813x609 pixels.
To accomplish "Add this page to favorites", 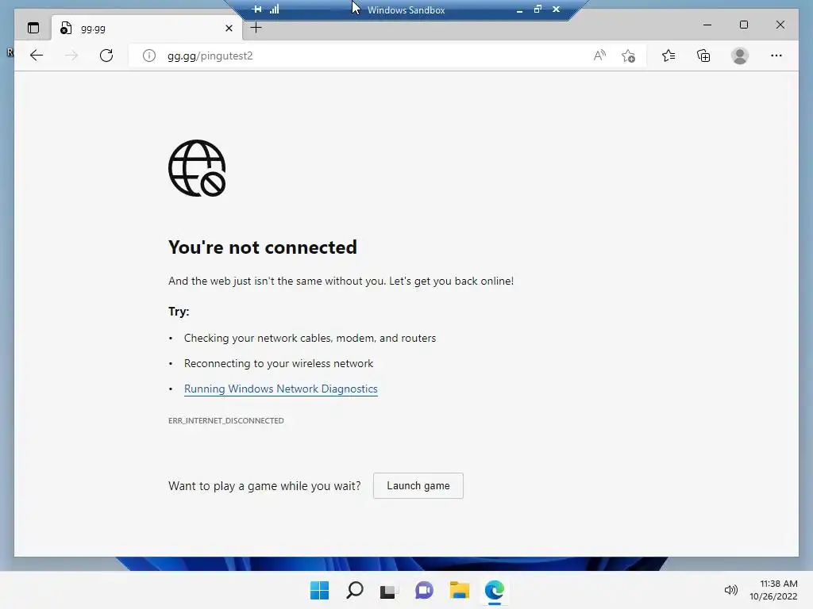I will tap(629, 56).
